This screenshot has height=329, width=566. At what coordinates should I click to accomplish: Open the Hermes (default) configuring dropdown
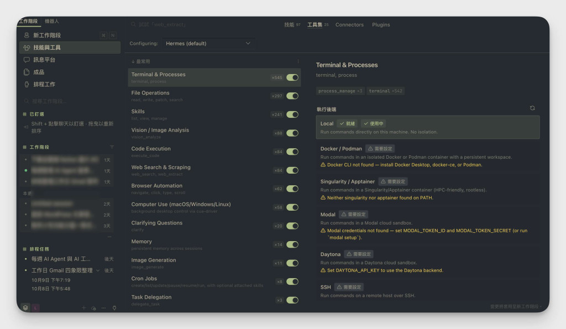pos(208,43)
